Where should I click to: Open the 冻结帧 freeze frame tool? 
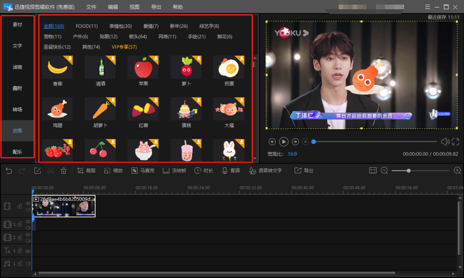(x=174, y=171)
